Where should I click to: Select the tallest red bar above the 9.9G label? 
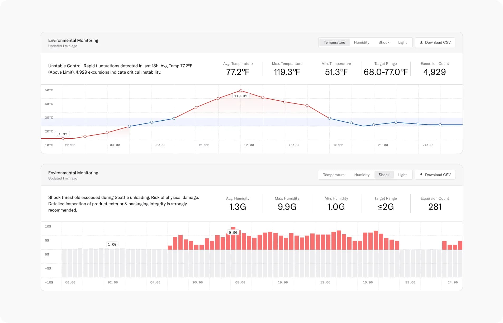[x=233, y=238]
